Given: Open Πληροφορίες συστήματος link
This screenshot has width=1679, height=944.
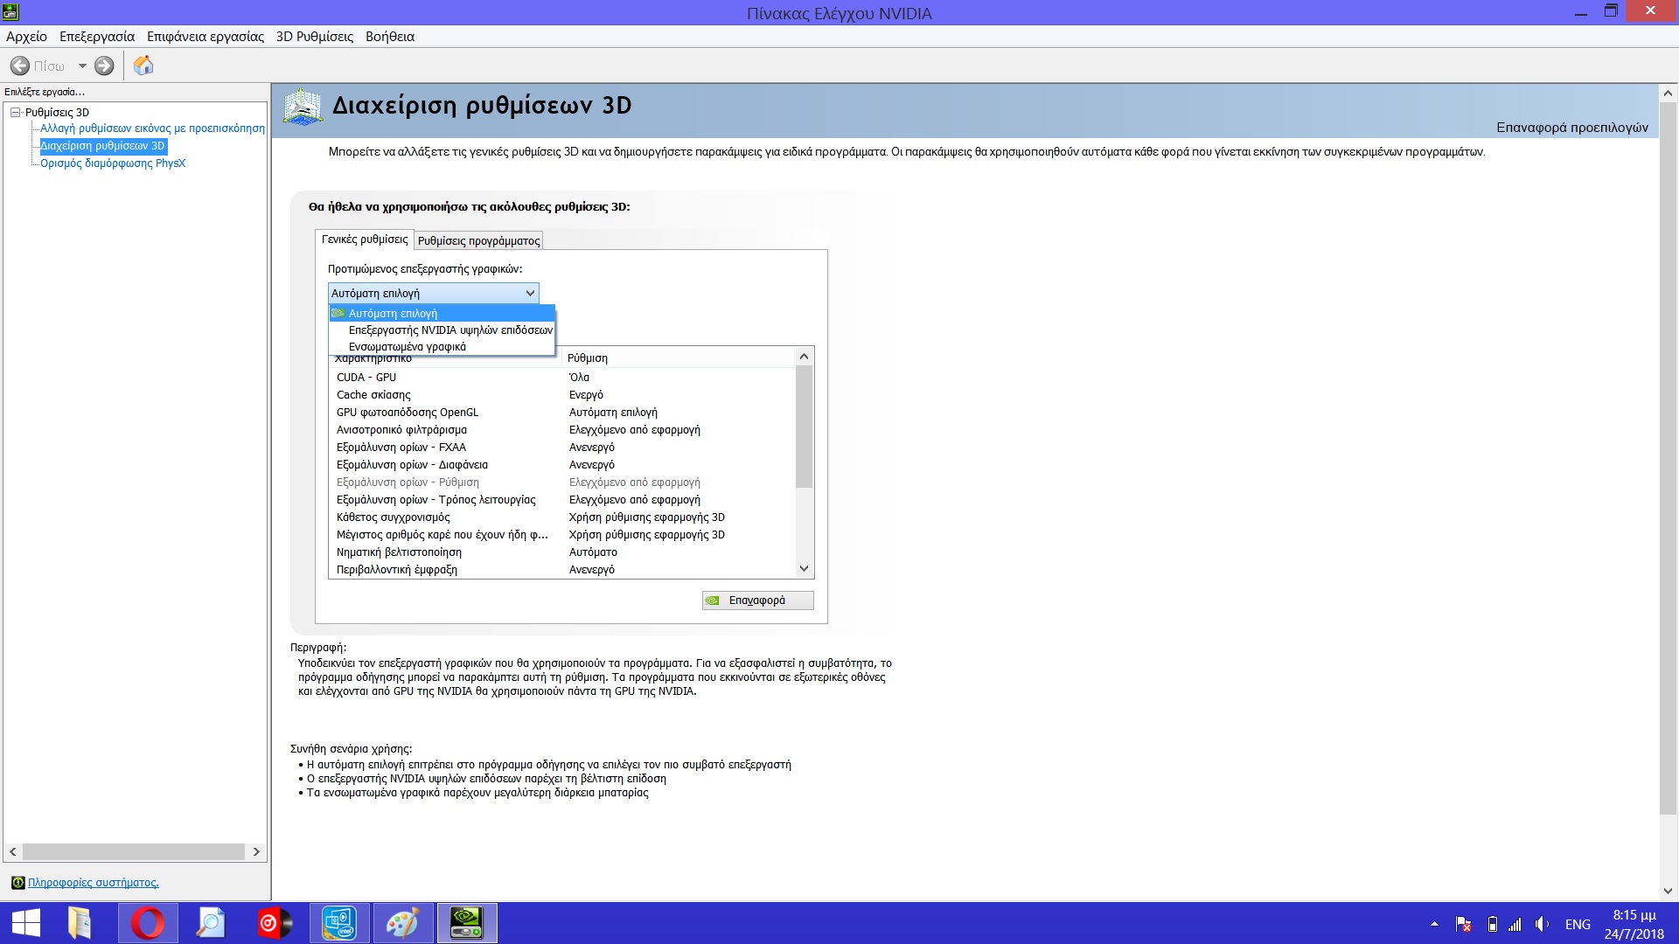Looking at the screenshot, I should click(x=93, y=883).
